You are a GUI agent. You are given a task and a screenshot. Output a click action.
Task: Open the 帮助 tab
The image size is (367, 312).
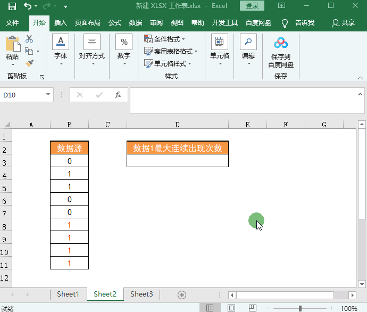click(x=197, y=23)
